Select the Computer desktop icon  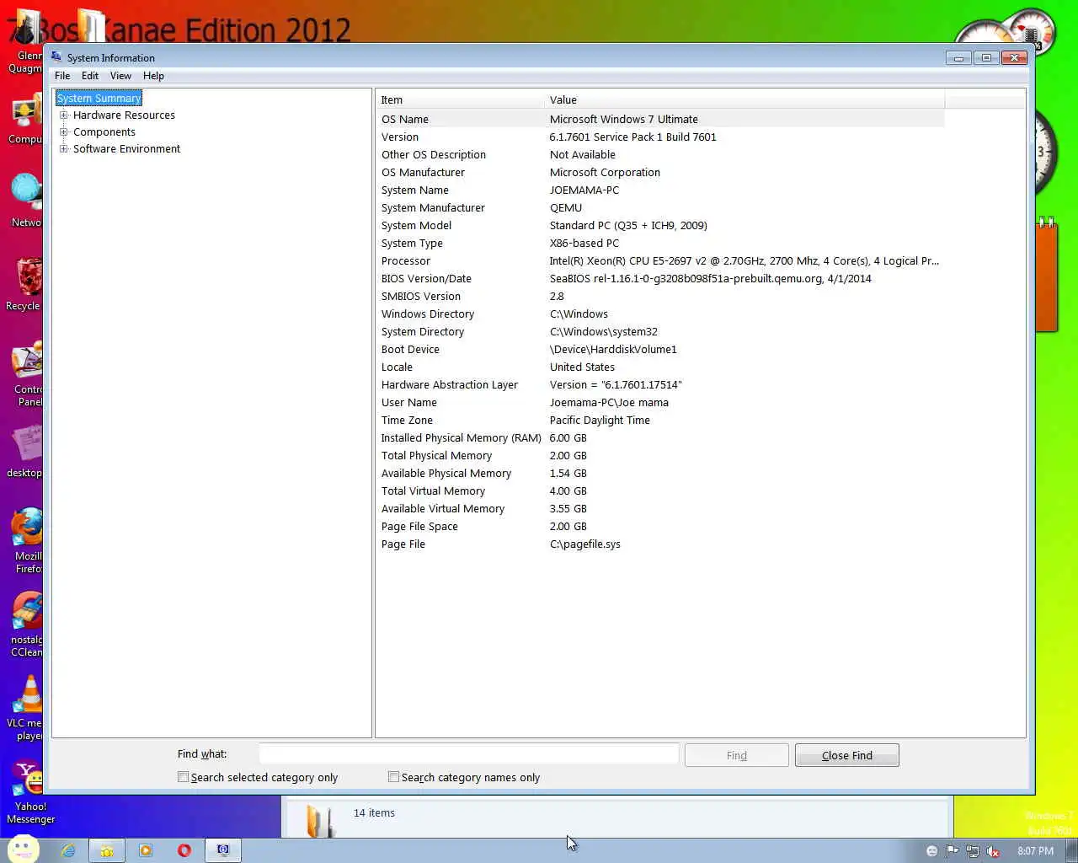(x=25, y=118)
